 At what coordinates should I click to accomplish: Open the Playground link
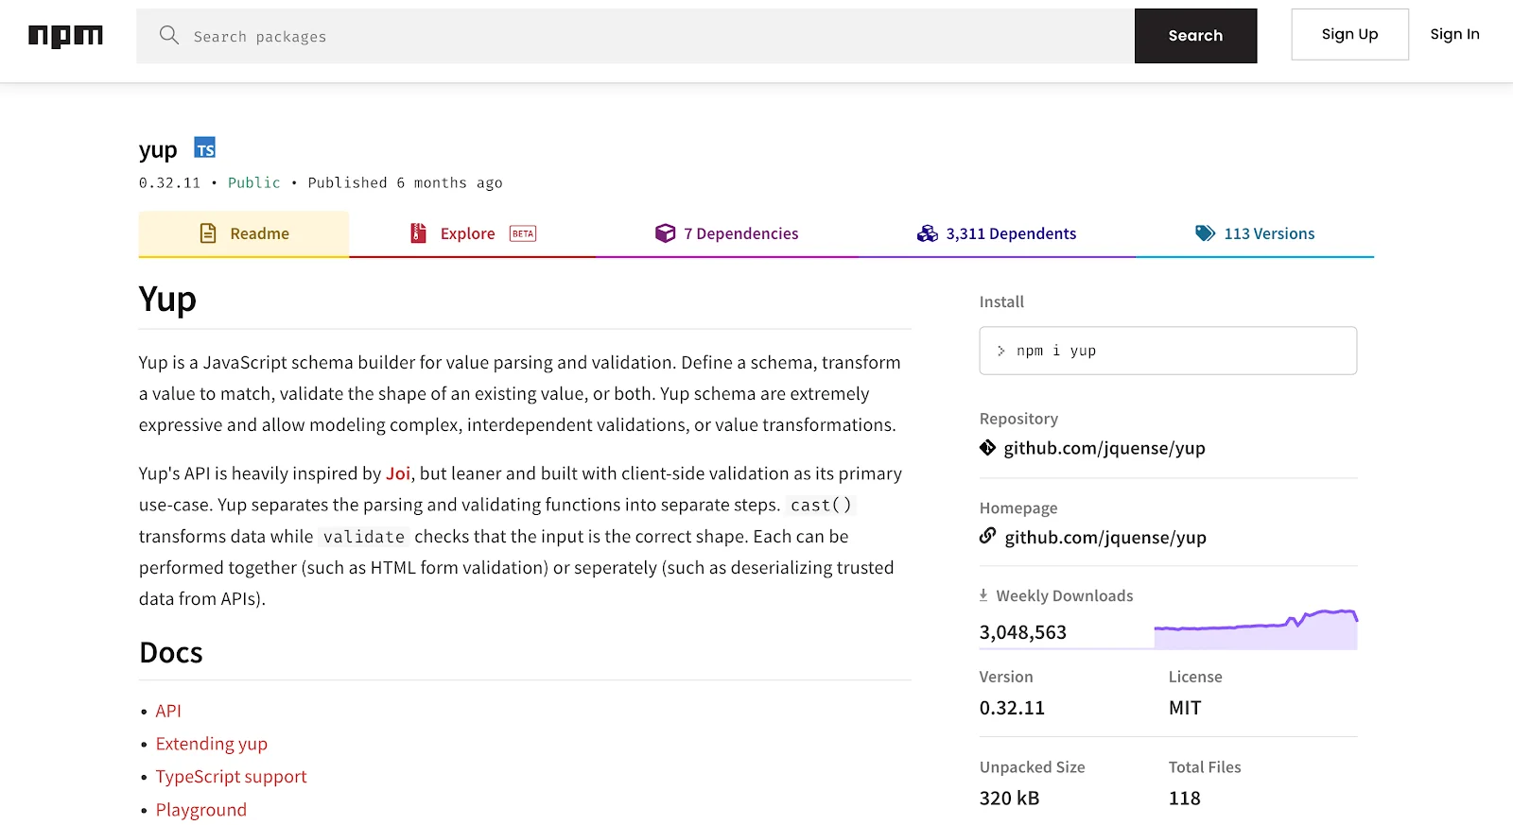(x=201, y=810)
